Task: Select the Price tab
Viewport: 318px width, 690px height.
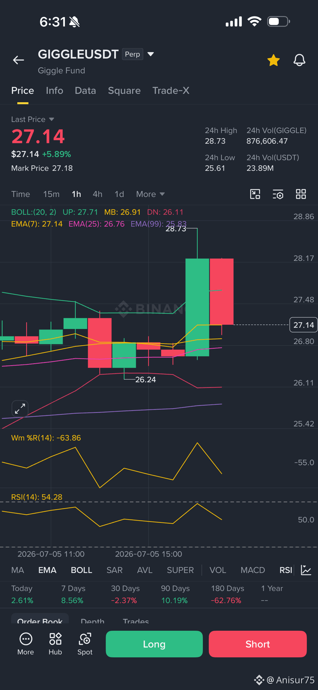Action: tap(23, 91)
